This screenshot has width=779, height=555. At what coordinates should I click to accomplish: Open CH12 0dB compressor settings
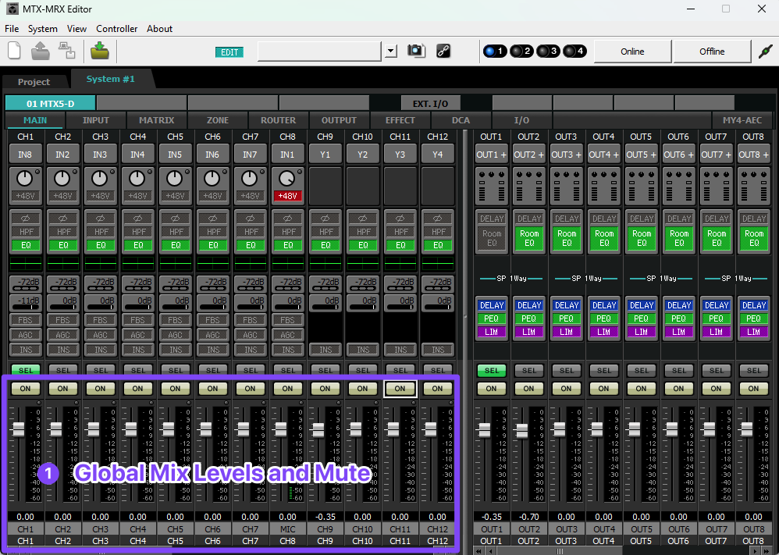[x=438, y=303]
